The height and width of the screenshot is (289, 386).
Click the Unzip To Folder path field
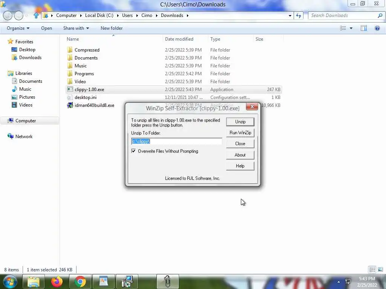[176, 141]
